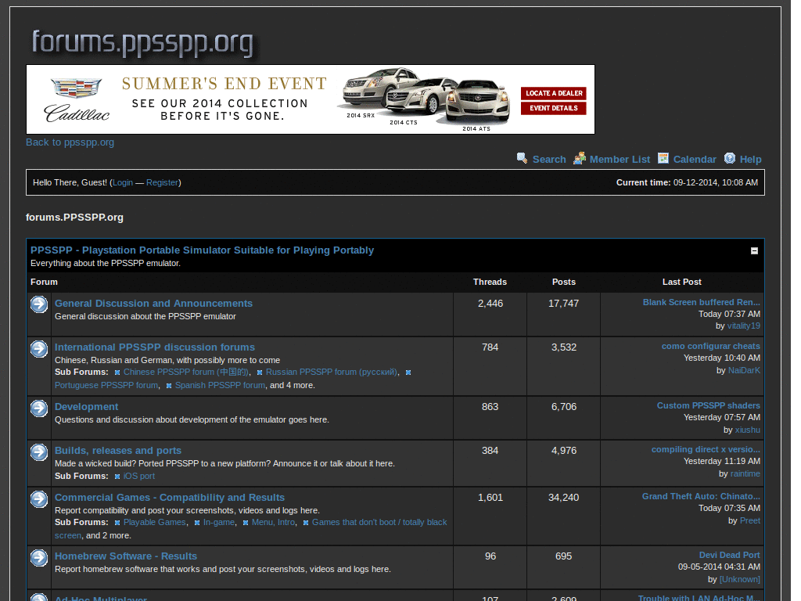
Task: Click the Login link in the welcome bar
Action: (123, 182)
